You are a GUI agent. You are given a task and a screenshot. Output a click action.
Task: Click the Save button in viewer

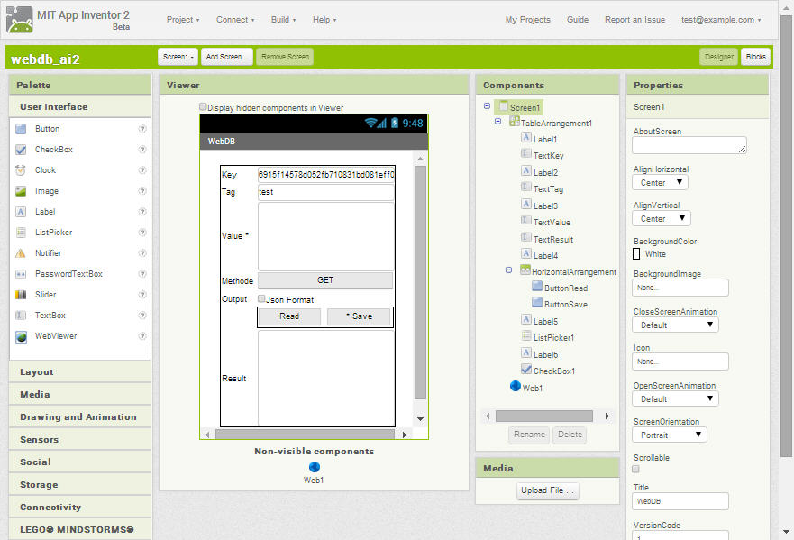(359, 316)
